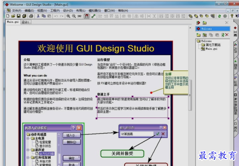Close the project panel with X

point(227,23)
